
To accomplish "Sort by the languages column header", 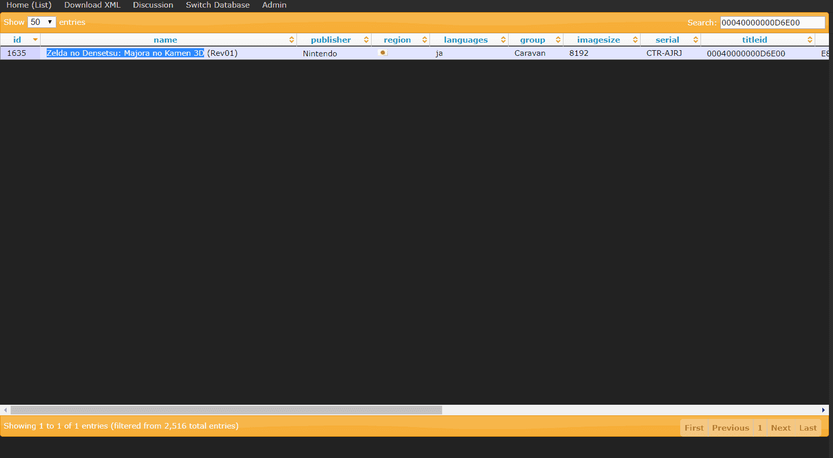I will point(469,40).
